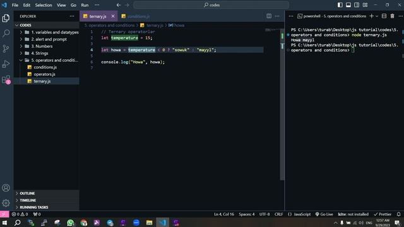Image resolution: width=404 pixels, height=227 pixels.
Task: Open the terminal panel views ellipsis
Action: [401, 16]
